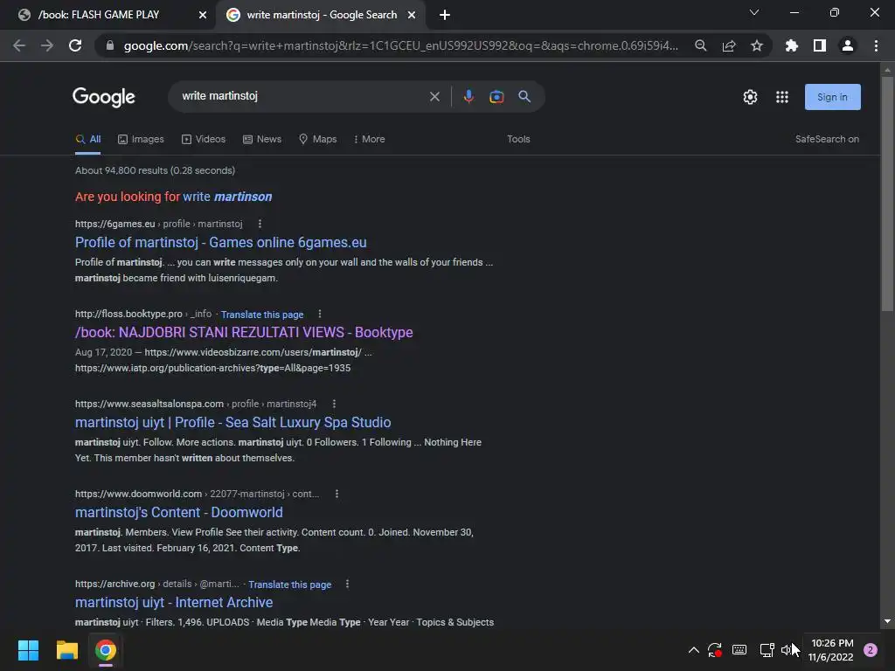895x671 pixels.
Task: Open options for seasaltsalonspa result
Action: 334,404
